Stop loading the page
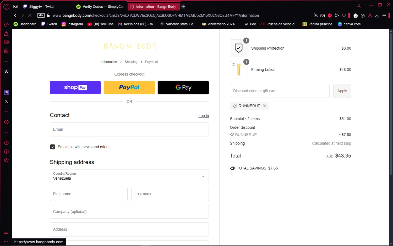393x246 pixels. (30, 15)
